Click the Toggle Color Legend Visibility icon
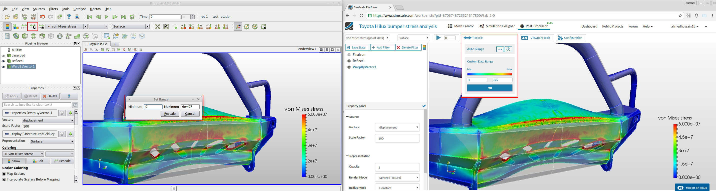This screenshot has height=191, width=716. (x=7, y=27)
